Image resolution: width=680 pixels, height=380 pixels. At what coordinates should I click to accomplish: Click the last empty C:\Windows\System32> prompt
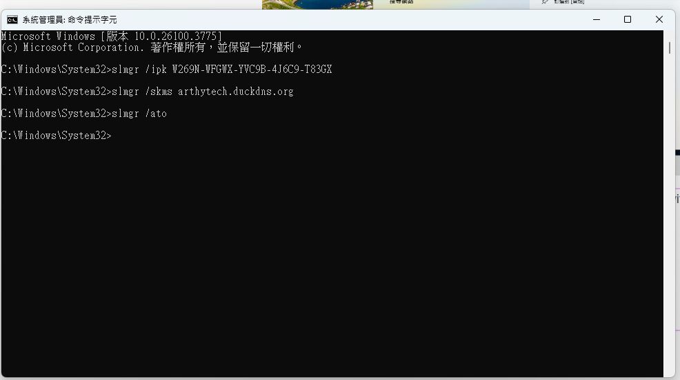56,136
